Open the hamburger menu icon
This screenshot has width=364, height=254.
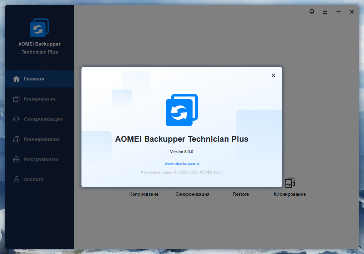point(325,12)
